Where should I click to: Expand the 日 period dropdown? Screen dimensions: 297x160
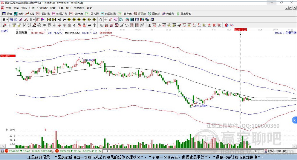[7, 20]
